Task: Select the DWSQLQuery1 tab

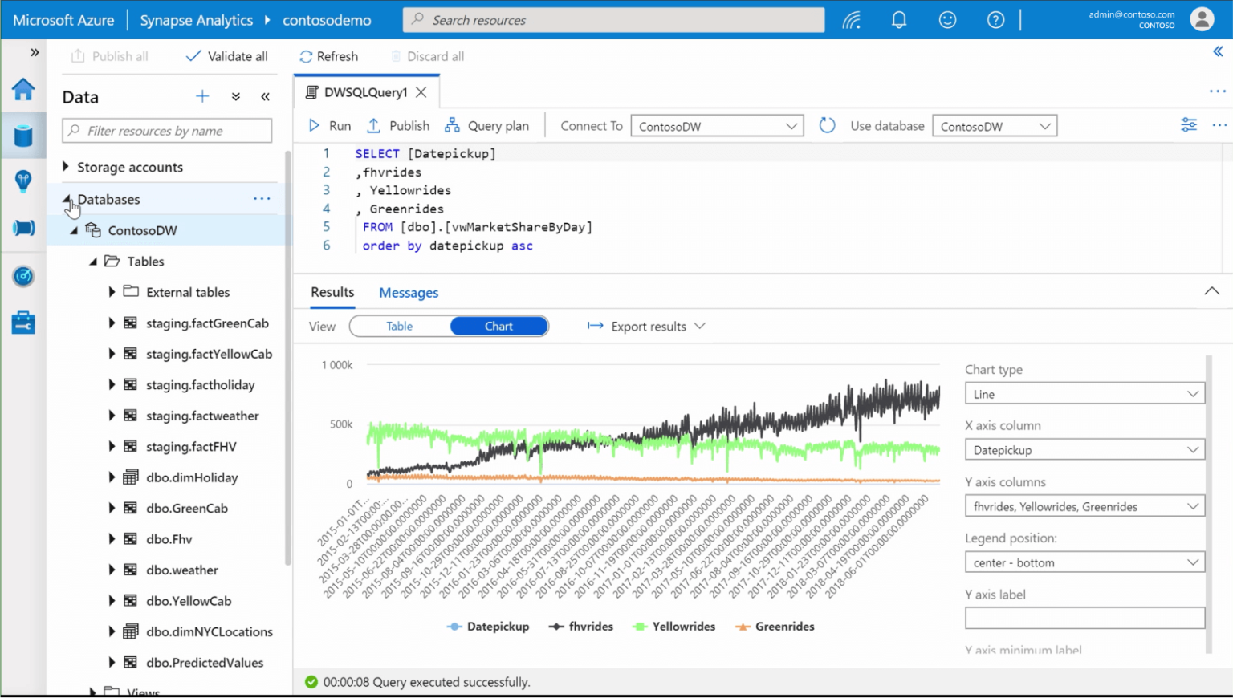Action: pos(365,91)
